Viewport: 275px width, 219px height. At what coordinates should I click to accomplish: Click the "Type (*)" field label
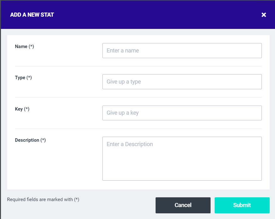point(23,78)
